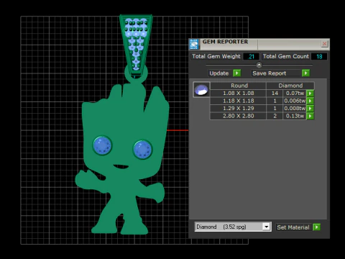Image resolution: width=345 pixels, height=259 pixels.
Task: Select the 1.29 X 1.29 size cell
Action: [x=239, y=109]
